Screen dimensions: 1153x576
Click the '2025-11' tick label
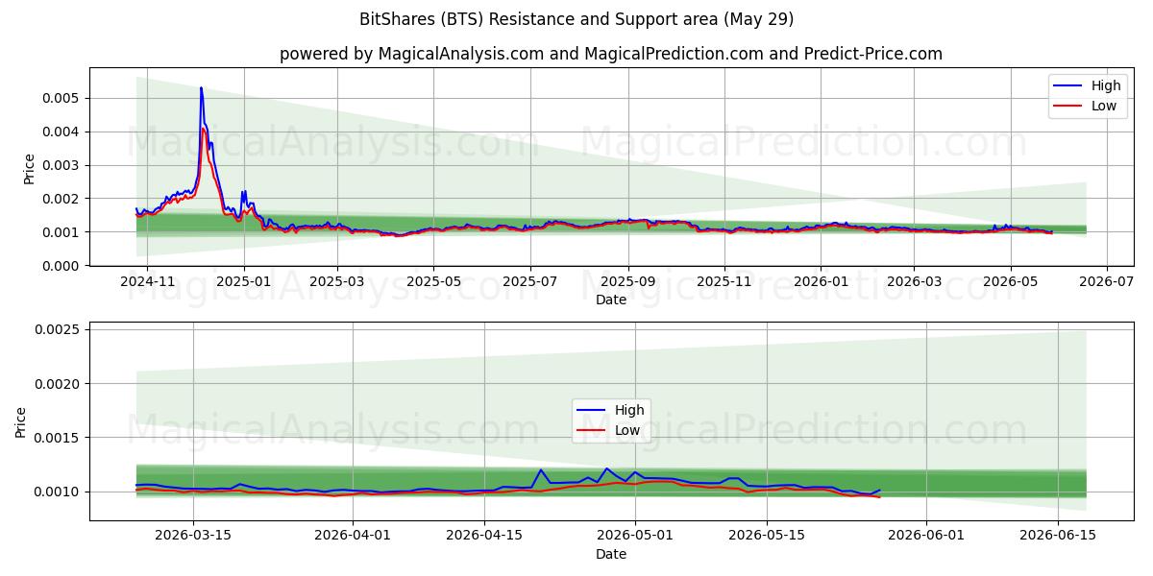pyautogui.click(x=724, y=281)
